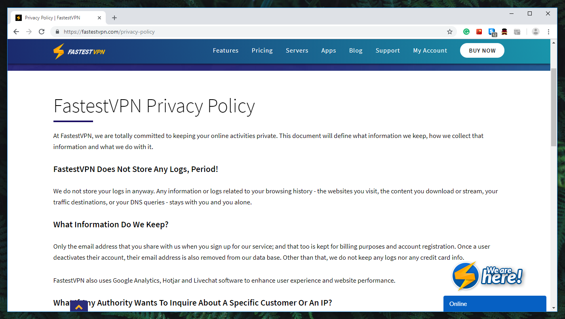The height and width of the screenshot is (319, 565).
Task: Click the BUY NOW button
Action: coord(482,51)
